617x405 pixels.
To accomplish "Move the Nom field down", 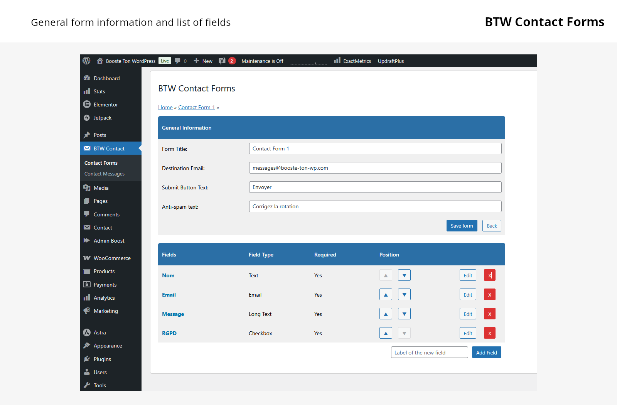I will [x=404, y=275].
